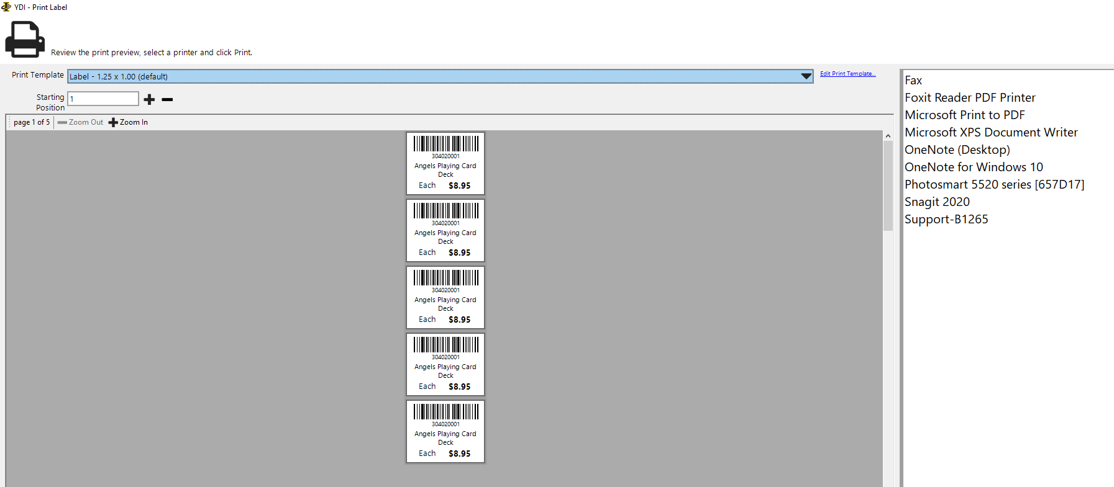
Task: Click the large printer icon
Action: click(x=25, y=39)
